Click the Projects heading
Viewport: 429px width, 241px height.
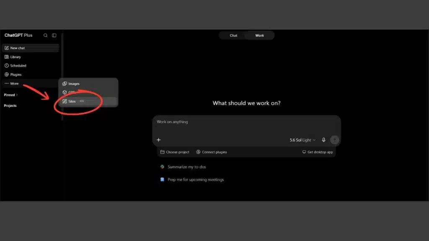click(x=10, y=105)
